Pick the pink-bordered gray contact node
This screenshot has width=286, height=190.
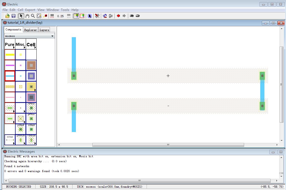pyautogui.click(x=31, y=97)
